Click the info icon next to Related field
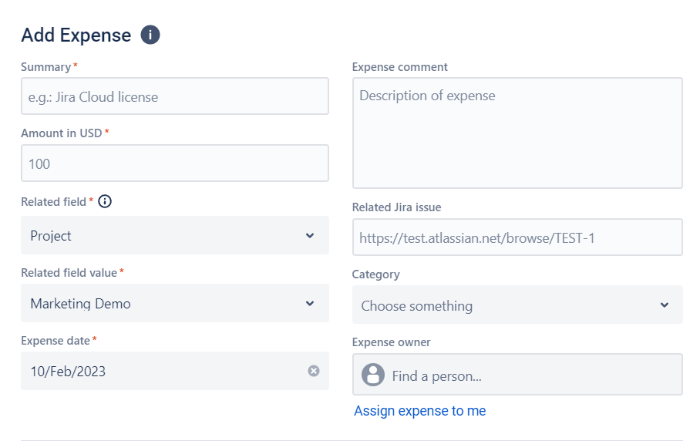Image resolution: width=700 pixels, height=441 pixels. pyautogui.click(x=105, y=201)
